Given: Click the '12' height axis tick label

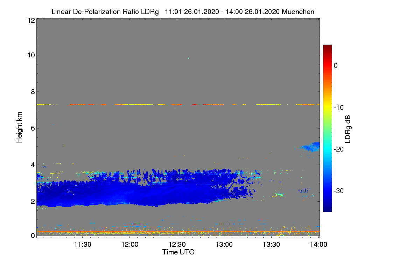Looking at the screenshot, I should pyautogui.click(x=31, y=21).
